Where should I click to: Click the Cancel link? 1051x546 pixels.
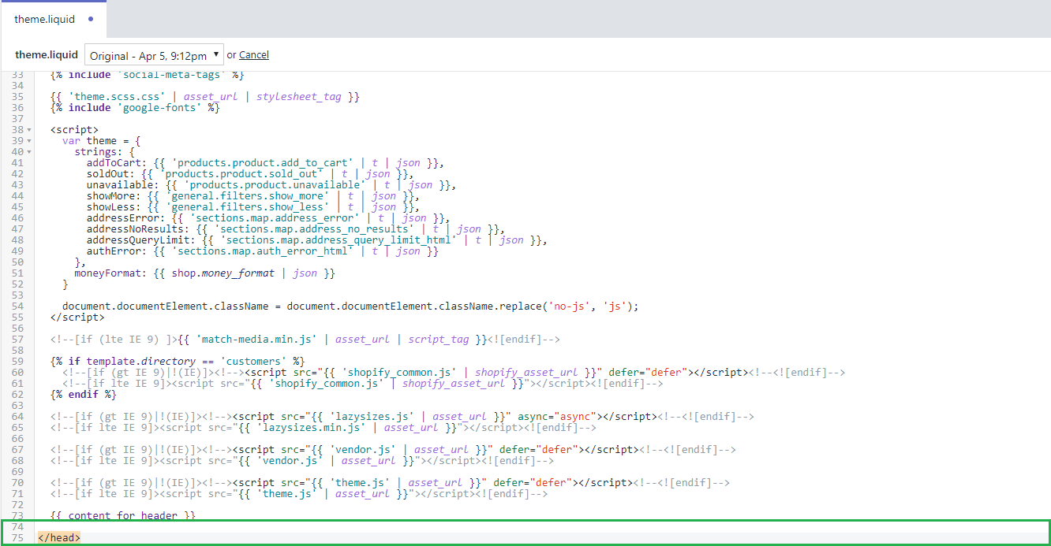254,55
